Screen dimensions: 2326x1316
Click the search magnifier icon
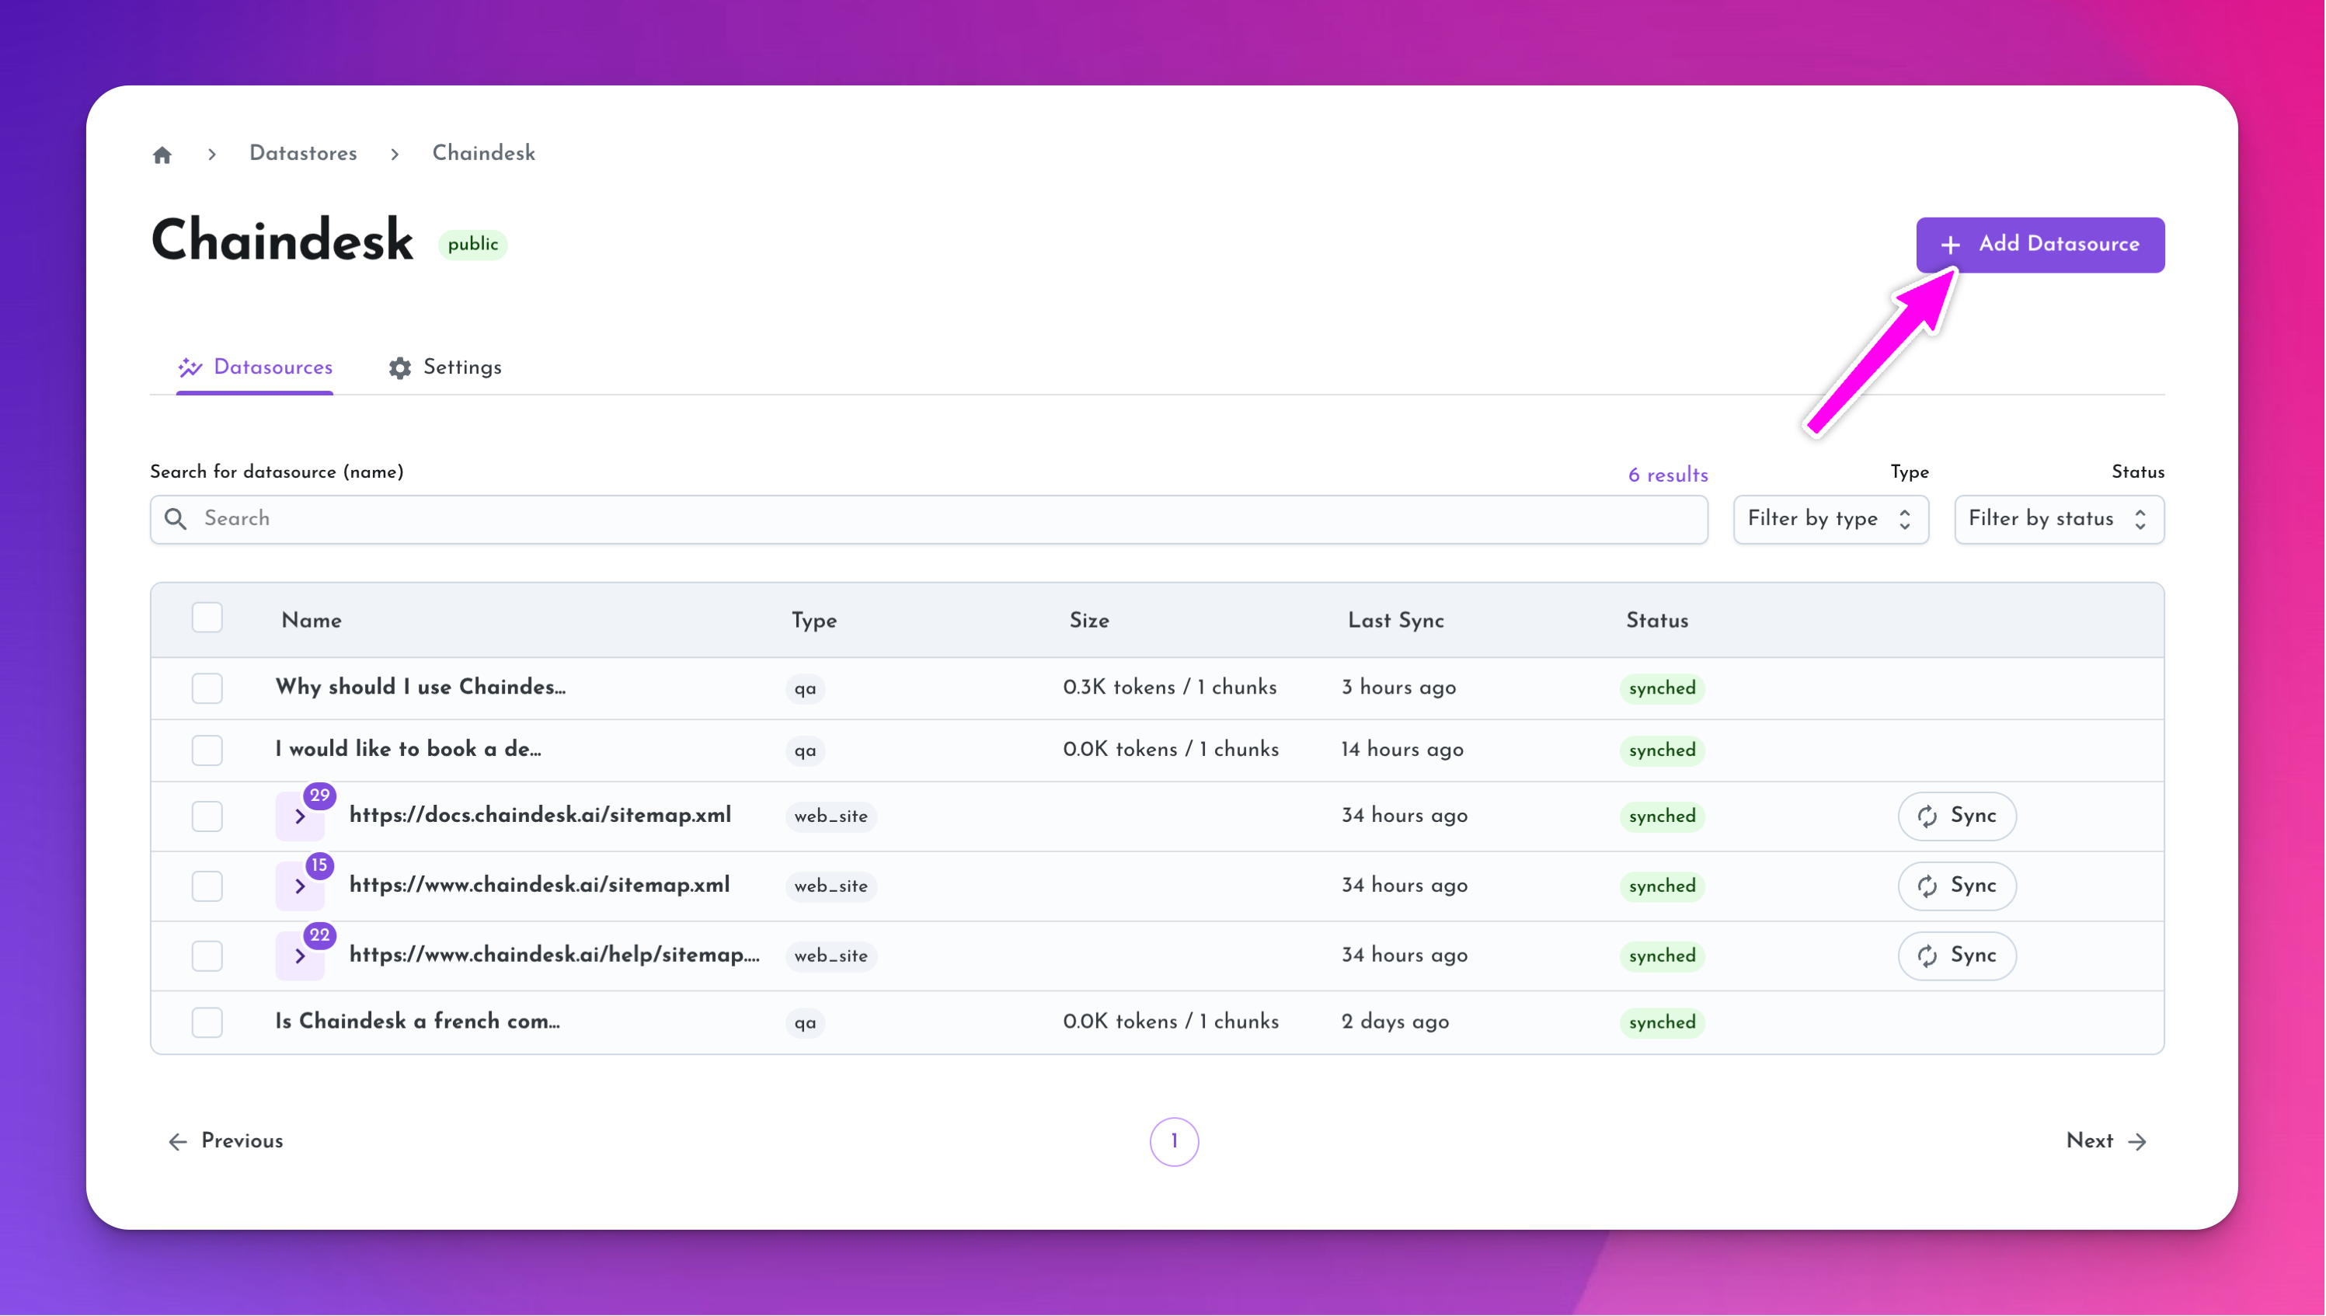176,519
